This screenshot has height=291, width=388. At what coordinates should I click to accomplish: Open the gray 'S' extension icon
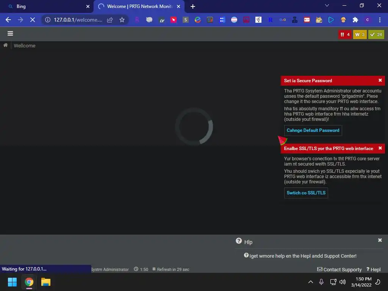pyautogui.click(x=186, y=20)
